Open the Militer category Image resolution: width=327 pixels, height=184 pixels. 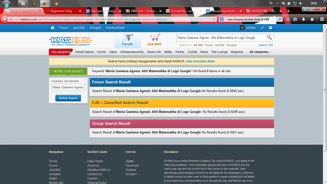click(x=168, y=52)
